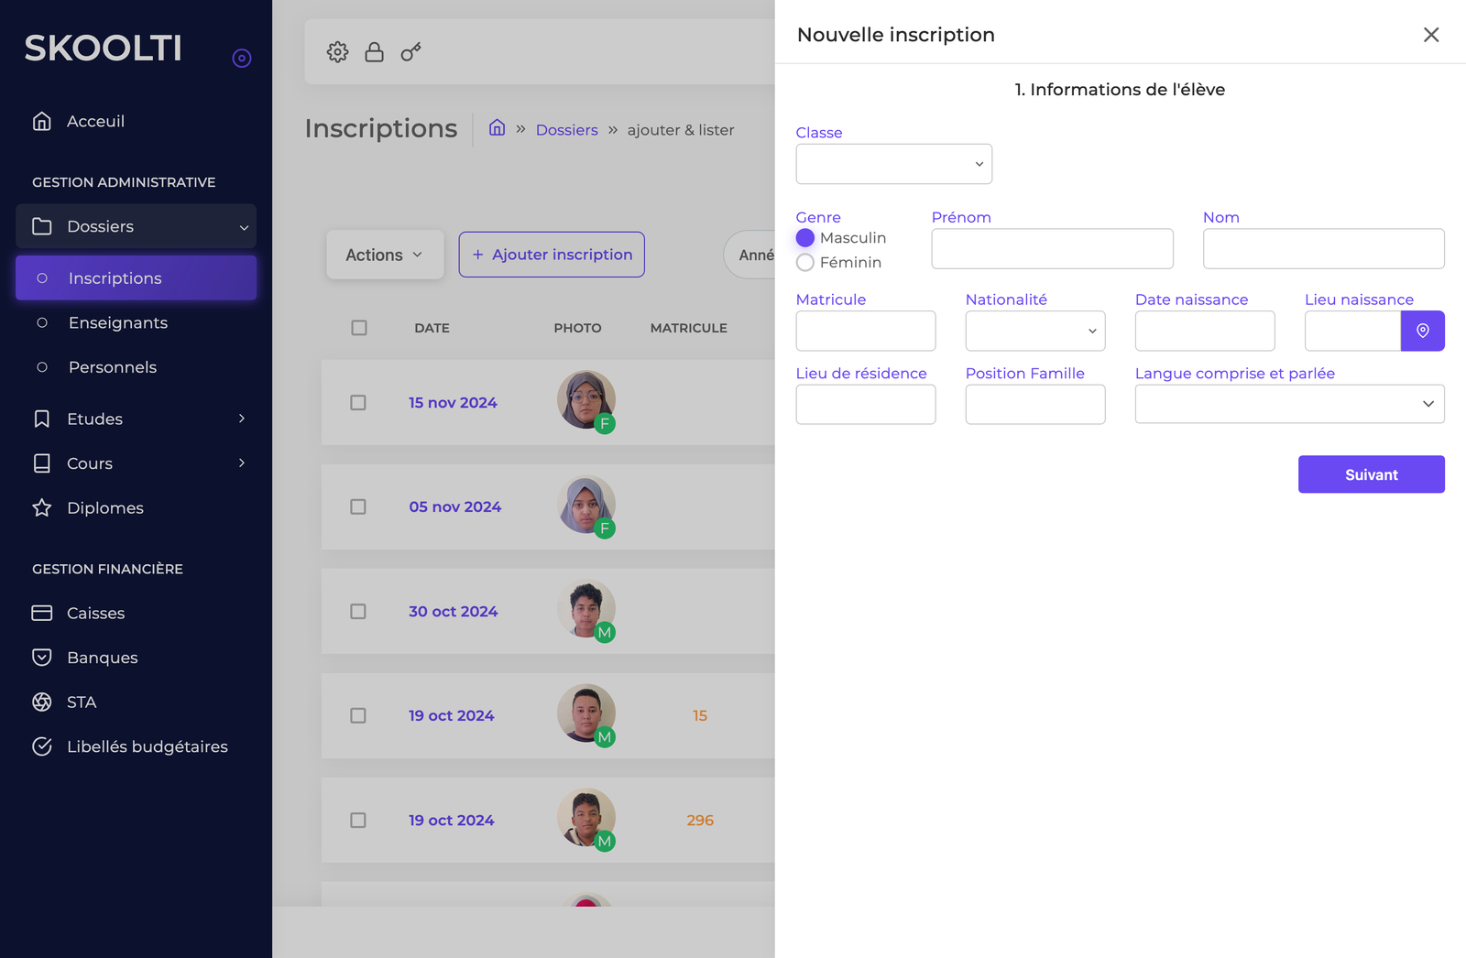Click the Suivant button
1466x958 pixels.
(1370, 474)
